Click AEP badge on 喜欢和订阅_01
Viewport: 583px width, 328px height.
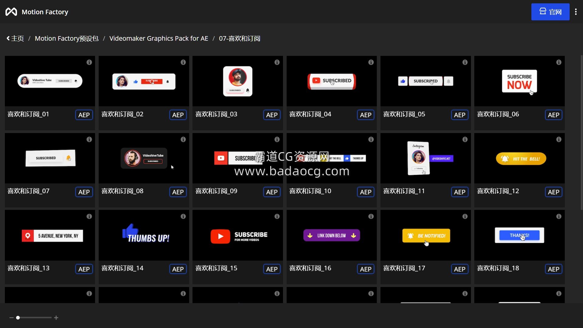(84, 115)
